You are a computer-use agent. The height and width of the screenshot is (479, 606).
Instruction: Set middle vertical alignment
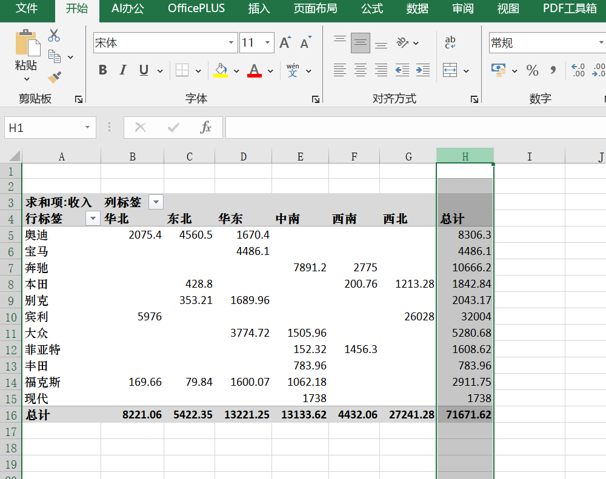coord(360,42)
